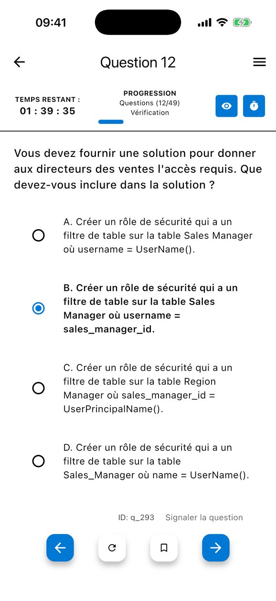Tap the 'Question 12' title

coord(138,62)
